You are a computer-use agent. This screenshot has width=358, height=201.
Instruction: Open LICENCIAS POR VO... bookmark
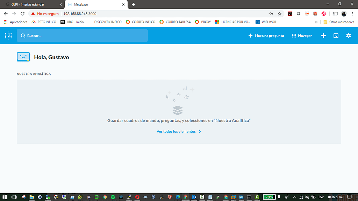(233, 22)
